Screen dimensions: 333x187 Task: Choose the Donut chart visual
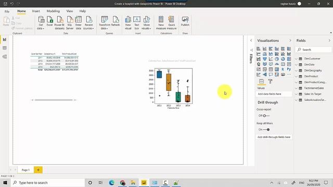click(x=283, y=59)
